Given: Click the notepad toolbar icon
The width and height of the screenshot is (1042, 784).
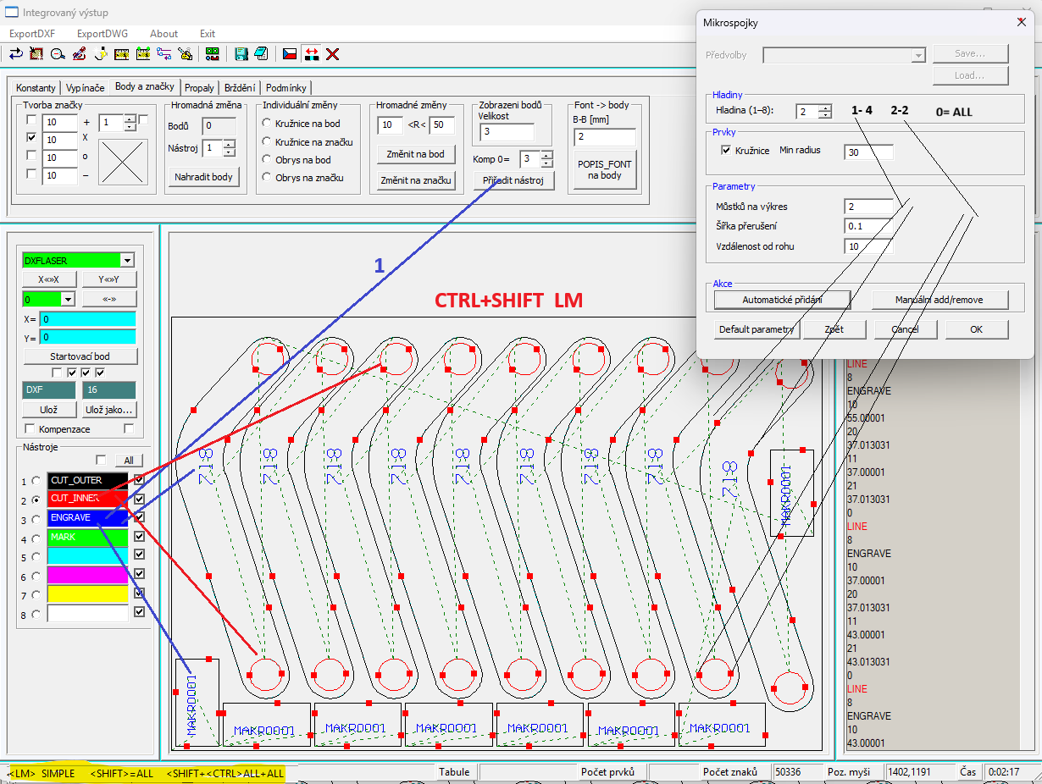Looking at the screenshot, I should pyautogui.click(x=262, y=54).
